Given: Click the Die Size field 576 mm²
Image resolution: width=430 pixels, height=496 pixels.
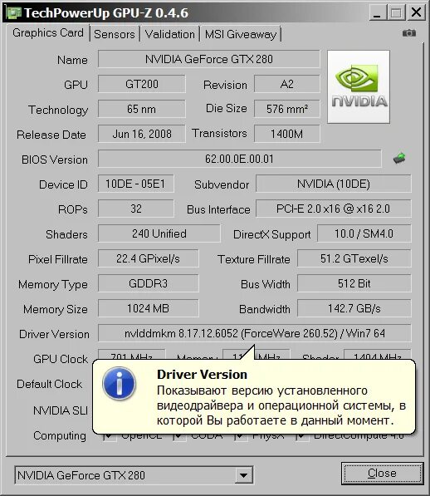Looking at the screenshot, I should (x=286, y=109).
